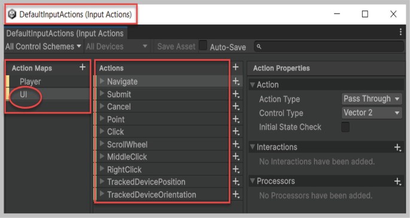410x218 pixels.
Task: Add an interaction with the Interactions plus icon
Action: (397, 148)
